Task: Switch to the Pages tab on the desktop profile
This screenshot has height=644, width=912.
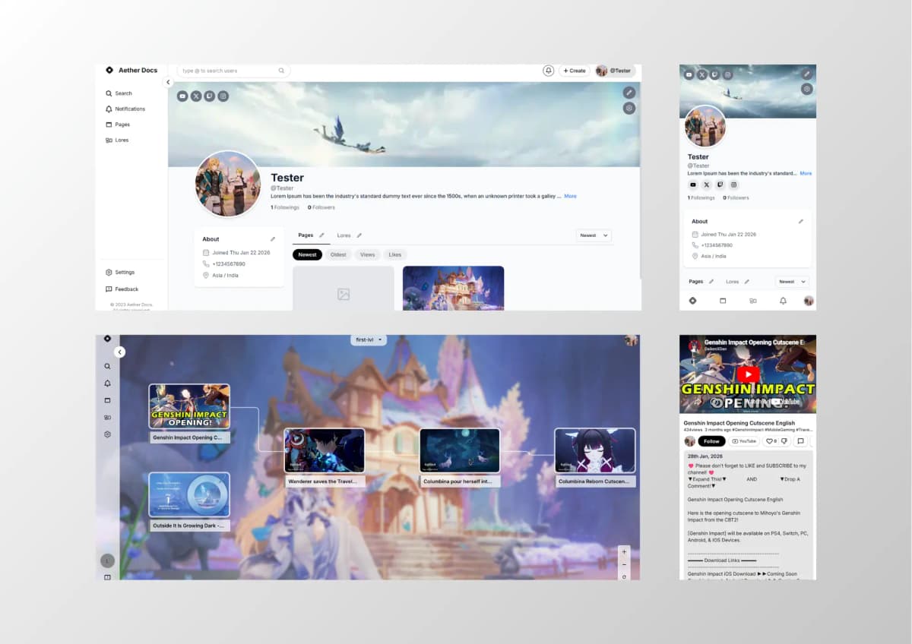Action: [306, 235]
